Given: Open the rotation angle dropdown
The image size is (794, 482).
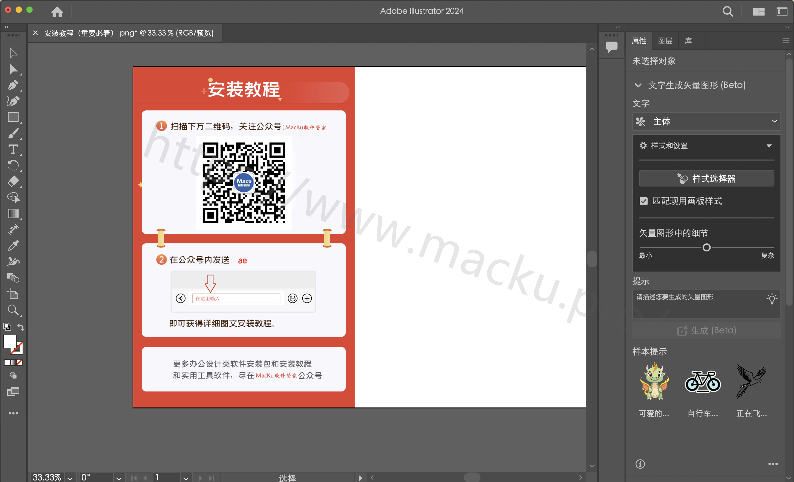Looking at the screenshot, I should [119, 478].
